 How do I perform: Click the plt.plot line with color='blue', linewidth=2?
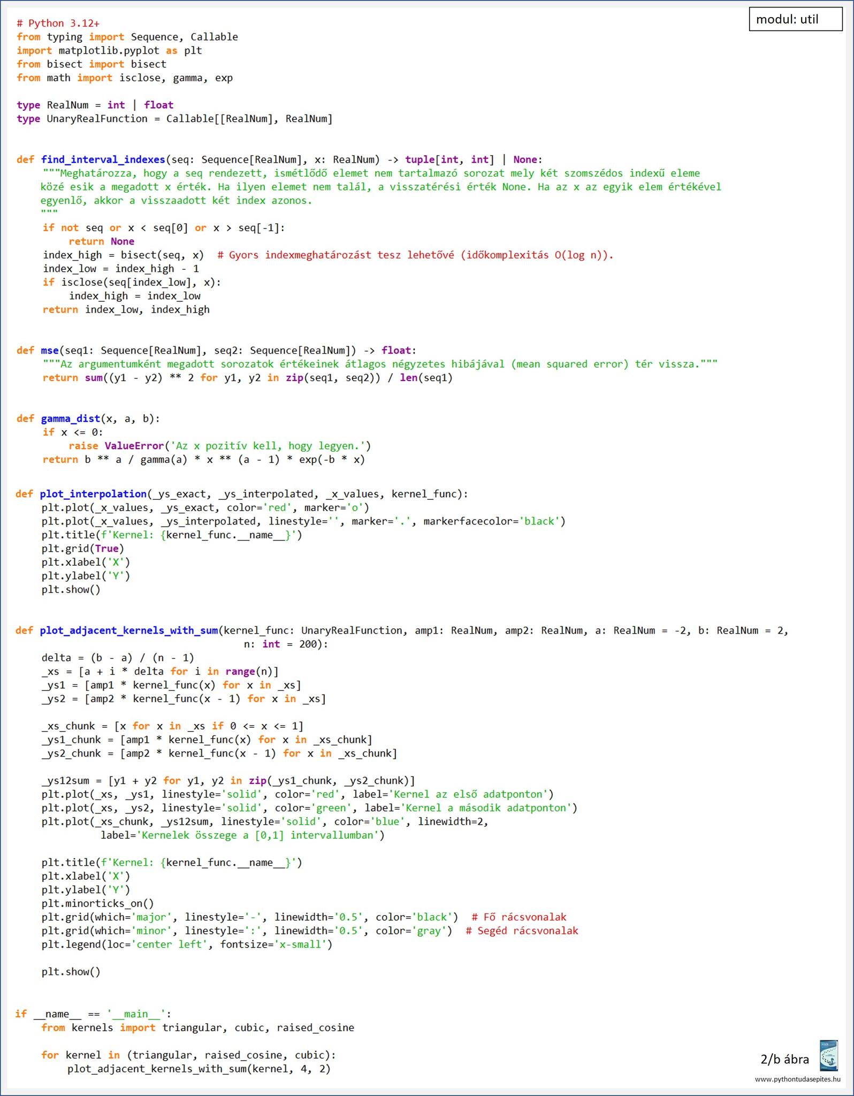click(x=265, y=821)
